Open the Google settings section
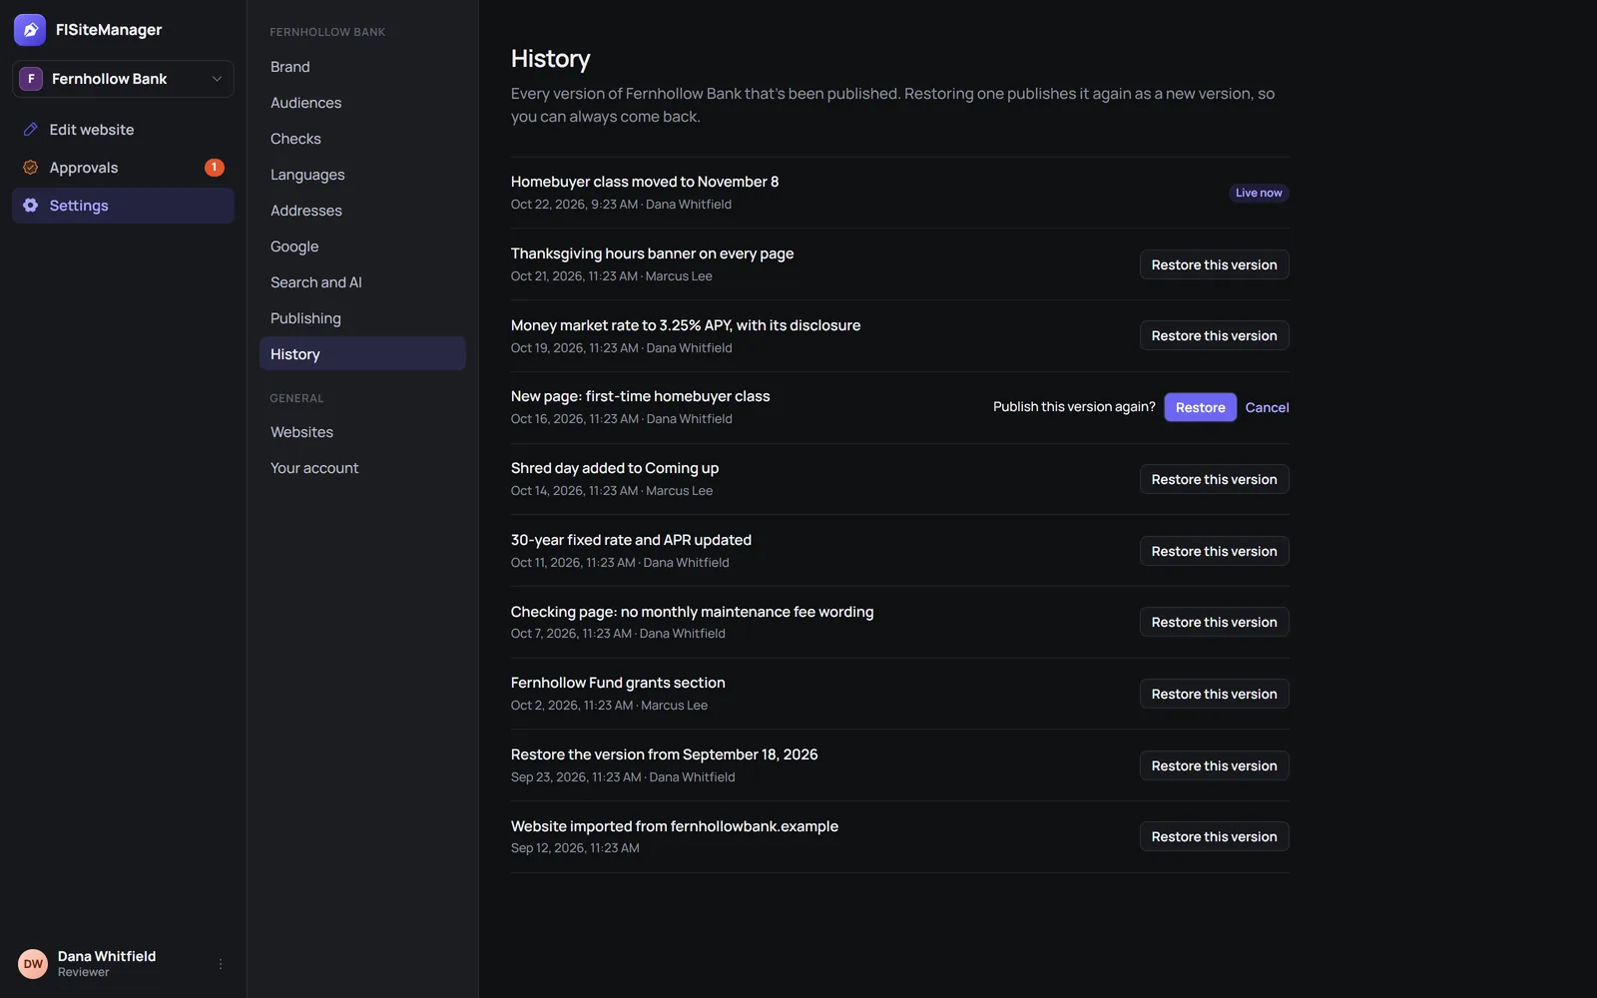 pos(362,247)
